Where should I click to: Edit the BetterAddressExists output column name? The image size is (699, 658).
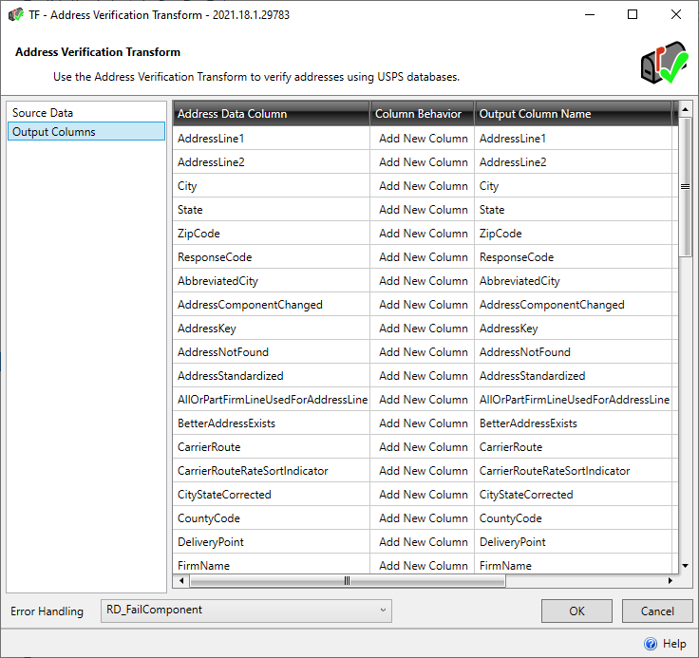tap(574, 423)
